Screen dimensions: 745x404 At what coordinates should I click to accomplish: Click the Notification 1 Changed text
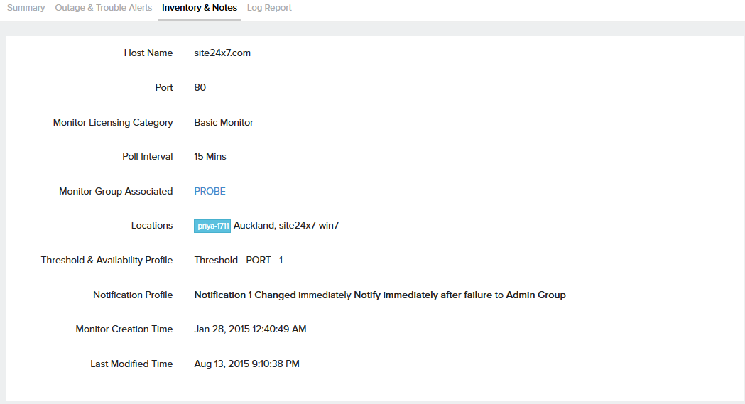[x=244, y=295]
